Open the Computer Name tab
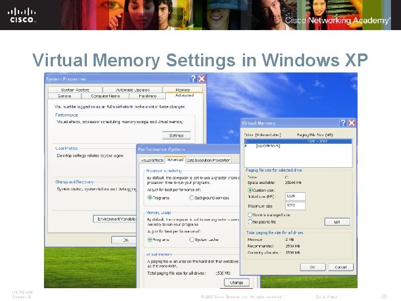Viewport: 401px width, 301px height. pyautogui.click(x=105, y=96)
